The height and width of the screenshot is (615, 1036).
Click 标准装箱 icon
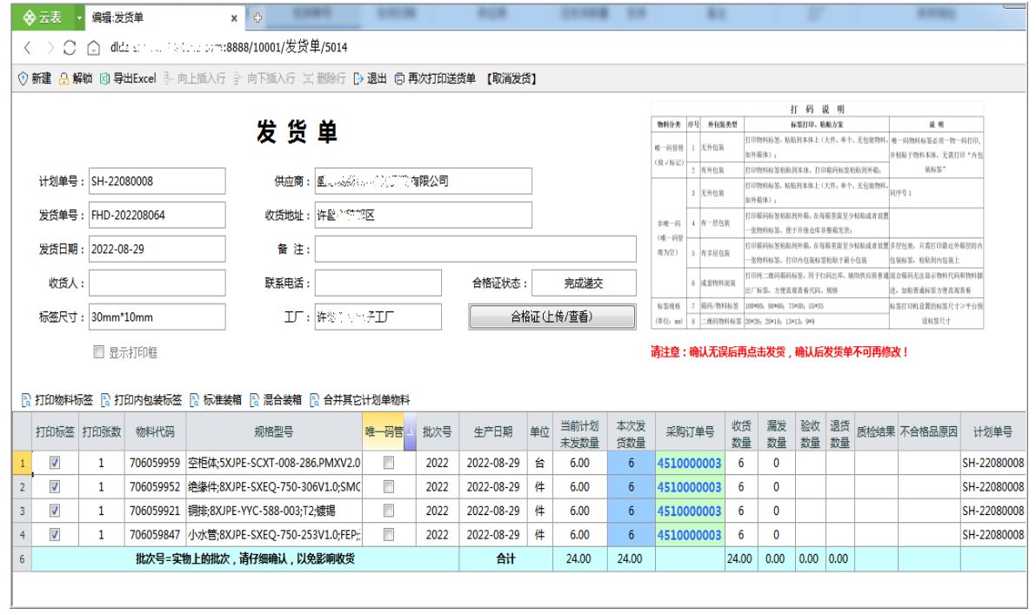click(x=194, y=399)
